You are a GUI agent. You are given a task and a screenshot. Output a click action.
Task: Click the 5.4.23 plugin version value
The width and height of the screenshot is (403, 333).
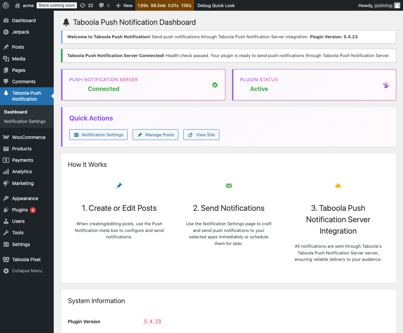[152, 322]
